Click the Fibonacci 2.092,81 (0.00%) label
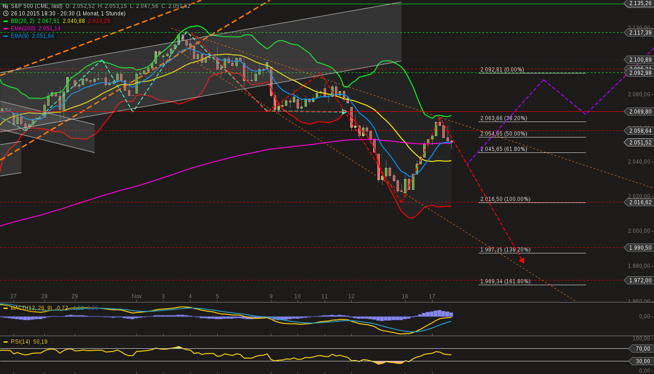The height and width of the screenshot is (374, 654). pos(502,70)
